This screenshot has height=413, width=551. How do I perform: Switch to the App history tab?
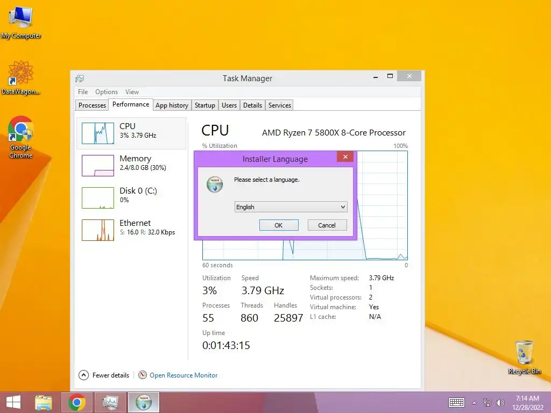pyautogui.click(x=172, y=105)
